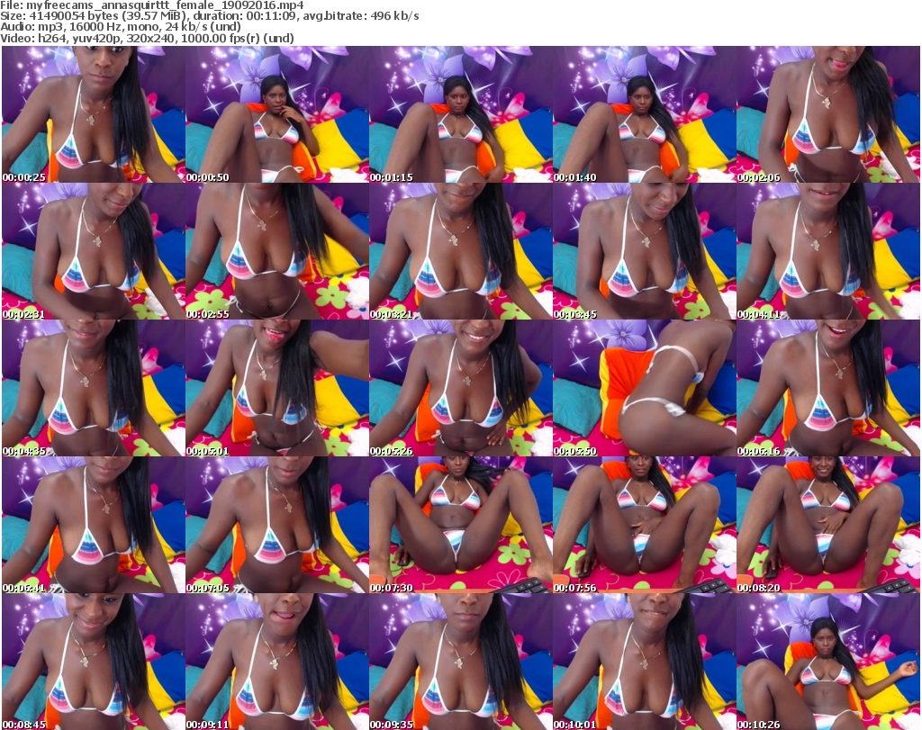Select the 'Size: 41490054 bytes' info line
Screen dimensions: 922x730
(209, 16)
